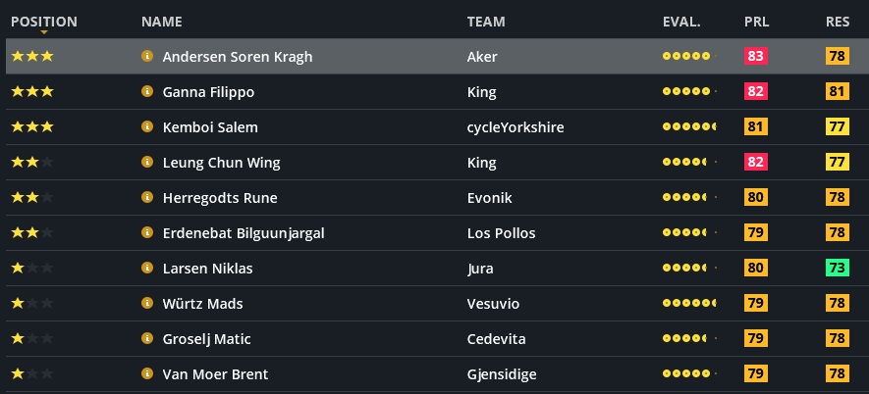The width and height of the screenshot is (869, 394).
Task: Sort by the Position column sort arrow
Action: point(43,33)
